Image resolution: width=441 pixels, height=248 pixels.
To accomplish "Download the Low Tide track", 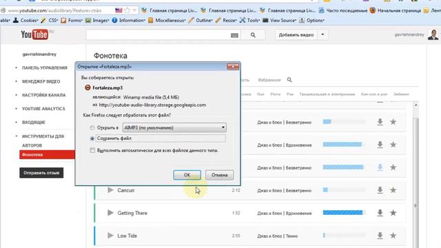I will (x=380, y=236).
